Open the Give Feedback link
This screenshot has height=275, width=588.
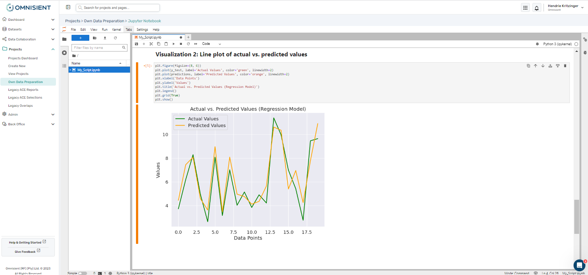click(x=28, y=251)
